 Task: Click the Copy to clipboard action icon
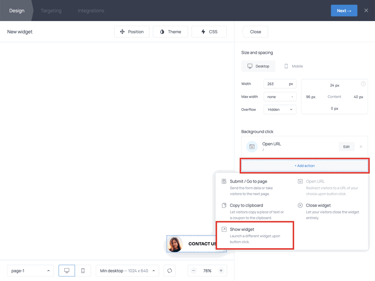click(x=224, y=205)
